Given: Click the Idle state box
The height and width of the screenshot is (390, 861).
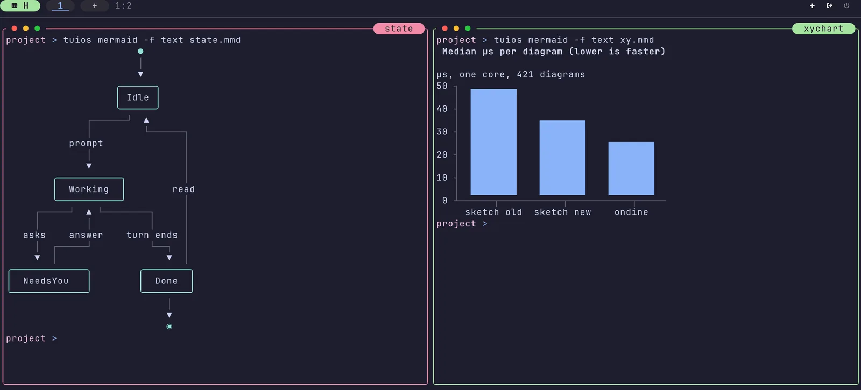Looking at the screenshot, I should pyautogui.click(x=138, y=97).
